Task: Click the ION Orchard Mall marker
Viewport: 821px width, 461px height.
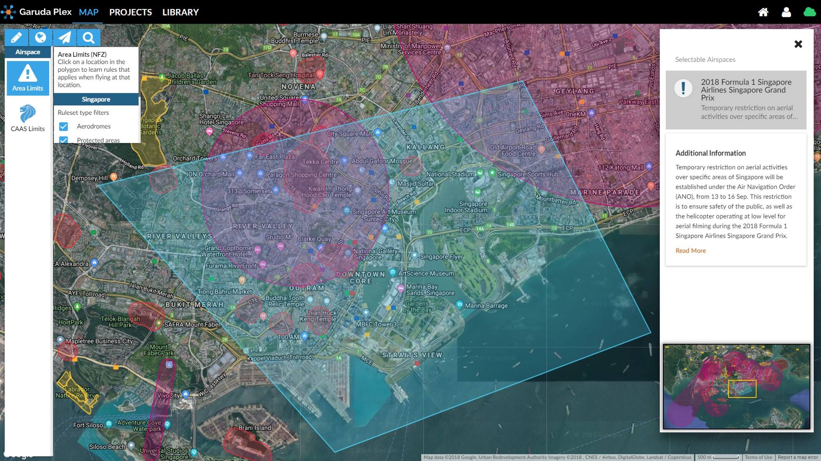Action: coord(240,173)
